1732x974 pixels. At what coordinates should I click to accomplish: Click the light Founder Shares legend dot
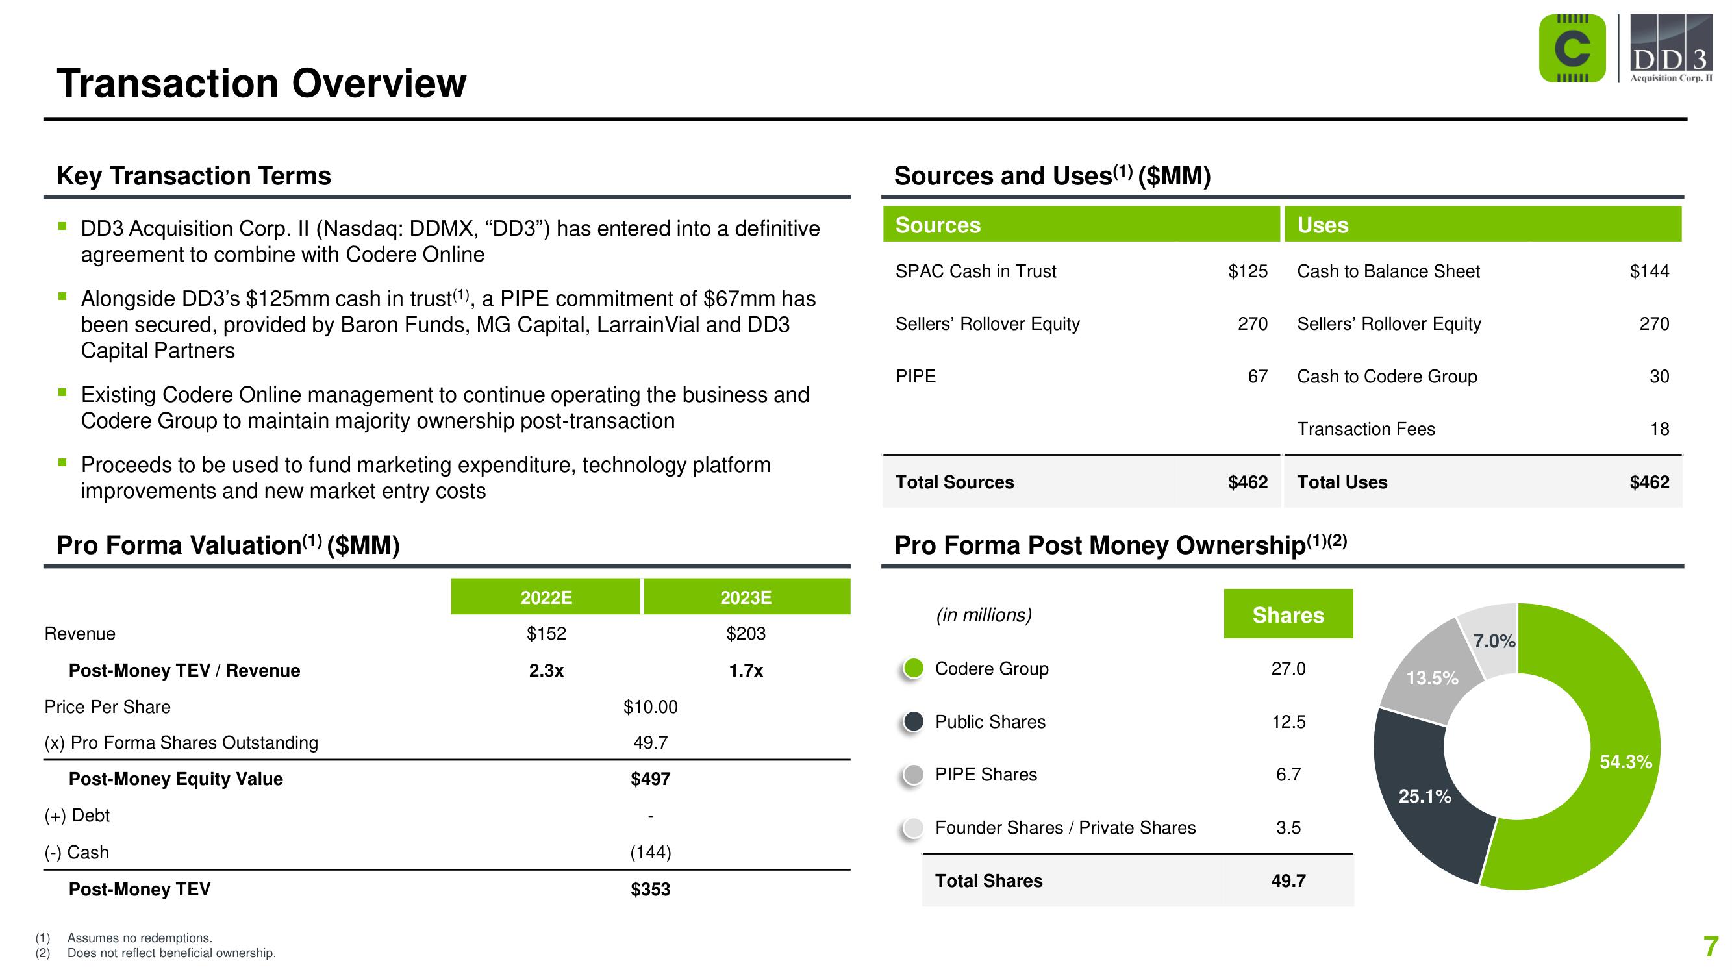913,827
